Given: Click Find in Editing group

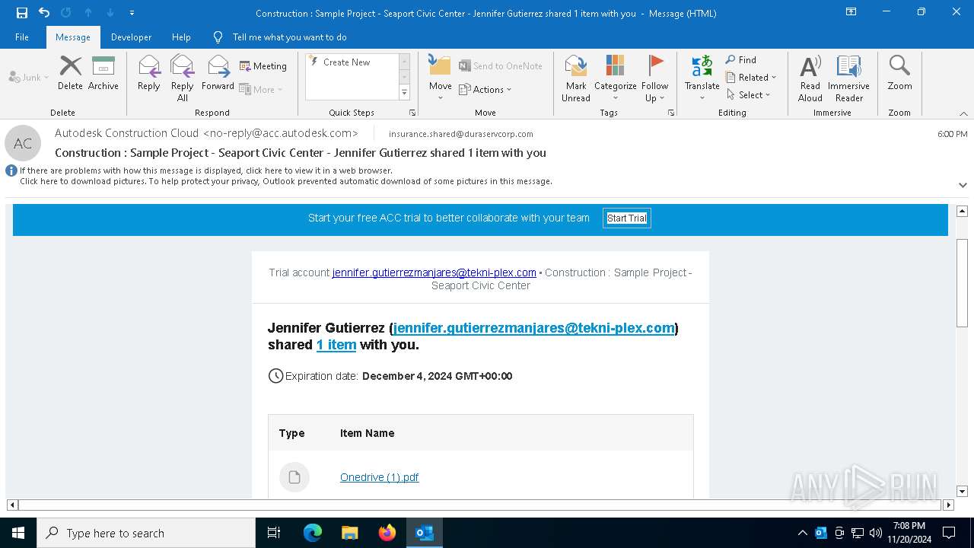Looking at the screenshot, I should point(740,59).
